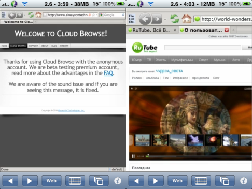The image size is (252, 189).
Task: Tap bottom back button under RuTube screen
Action: pyautogui.click(x=136, y=181)
